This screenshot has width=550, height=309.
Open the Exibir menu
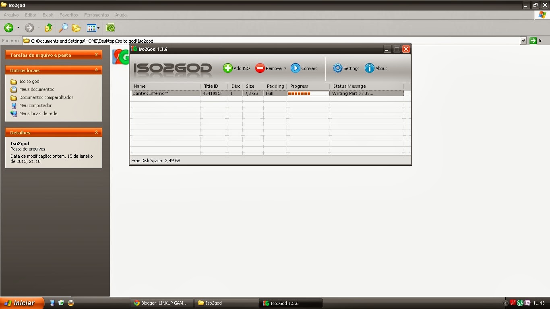(x=48, y=15)
